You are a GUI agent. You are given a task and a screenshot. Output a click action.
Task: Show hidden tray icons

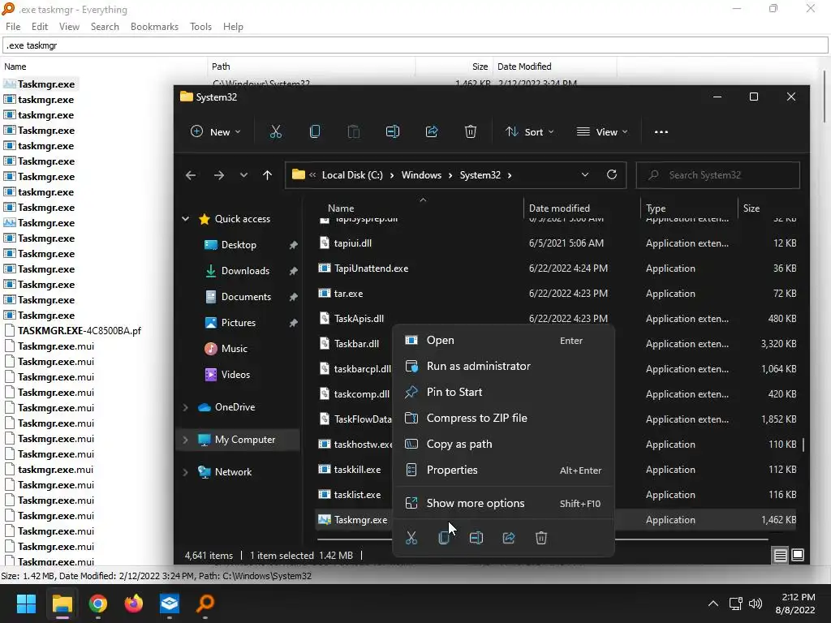713,604
